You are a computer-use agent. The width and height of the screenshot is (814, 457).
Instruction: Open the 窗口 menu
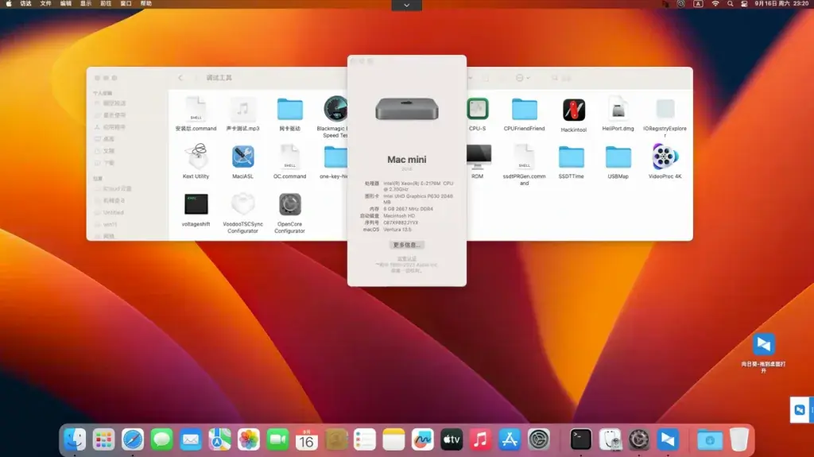click(126, 4)
